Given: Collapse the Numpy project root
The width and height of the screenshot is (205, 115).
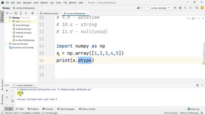Looking at the screenshot, I should click(6, 18).
